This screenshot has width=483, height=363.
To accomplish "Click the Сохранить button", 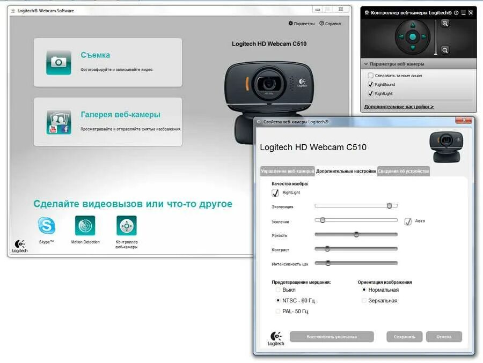I will pyautogui.click(x=405, y=337).
